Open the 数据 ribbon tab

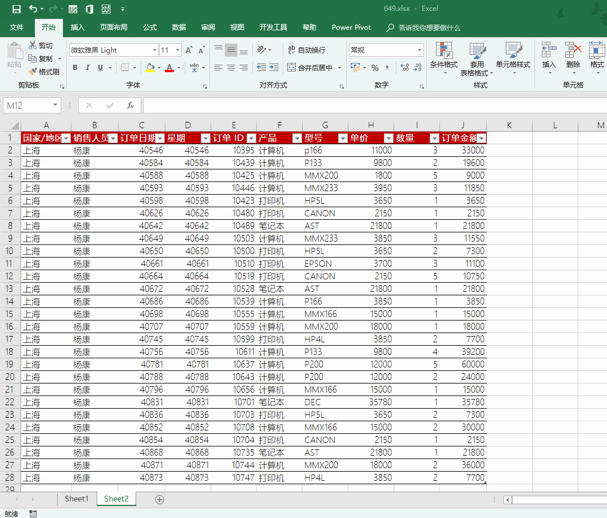click(x=178, y=27)
